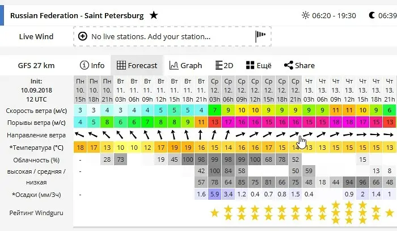Click the plus icon to add station
This screenshot has width=397, height=231.
[x=83, y=36]
